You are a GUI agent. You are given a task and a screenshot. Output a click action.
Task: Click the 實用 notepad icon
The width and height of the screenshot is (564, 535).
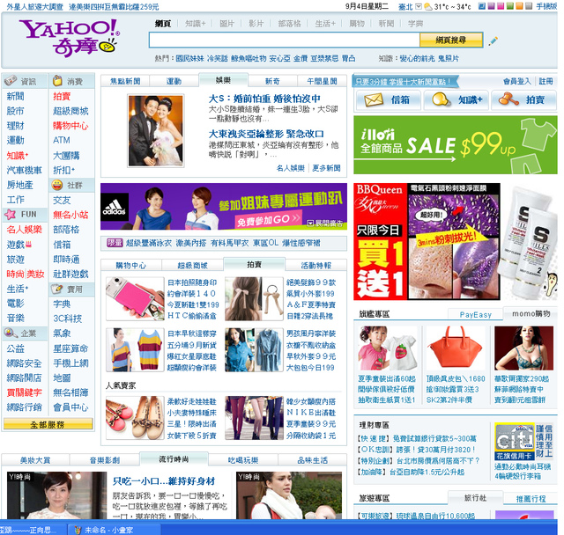(56, 289)
